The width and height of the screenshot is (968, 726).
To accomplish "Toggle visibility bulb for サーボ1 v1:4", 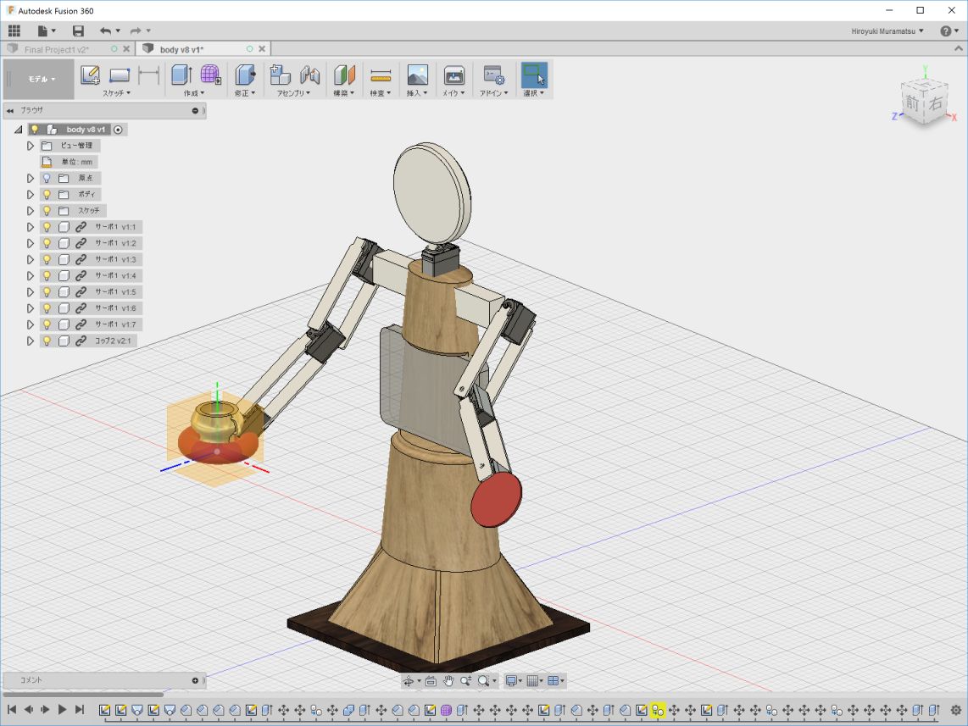I will click(47, 275).
